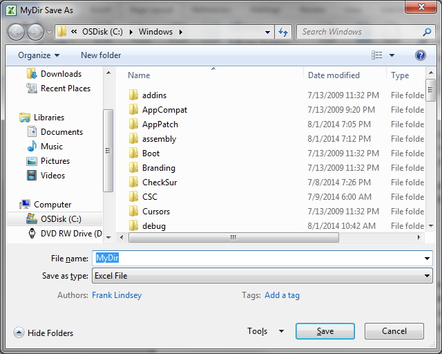
Task: Click the arrow after OSDisk (C:) in path
Action: (131, 32)
